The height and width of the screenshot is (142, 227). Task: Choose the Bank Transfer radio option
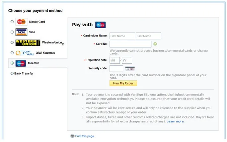pyautogui.click(x=12, y=73)
